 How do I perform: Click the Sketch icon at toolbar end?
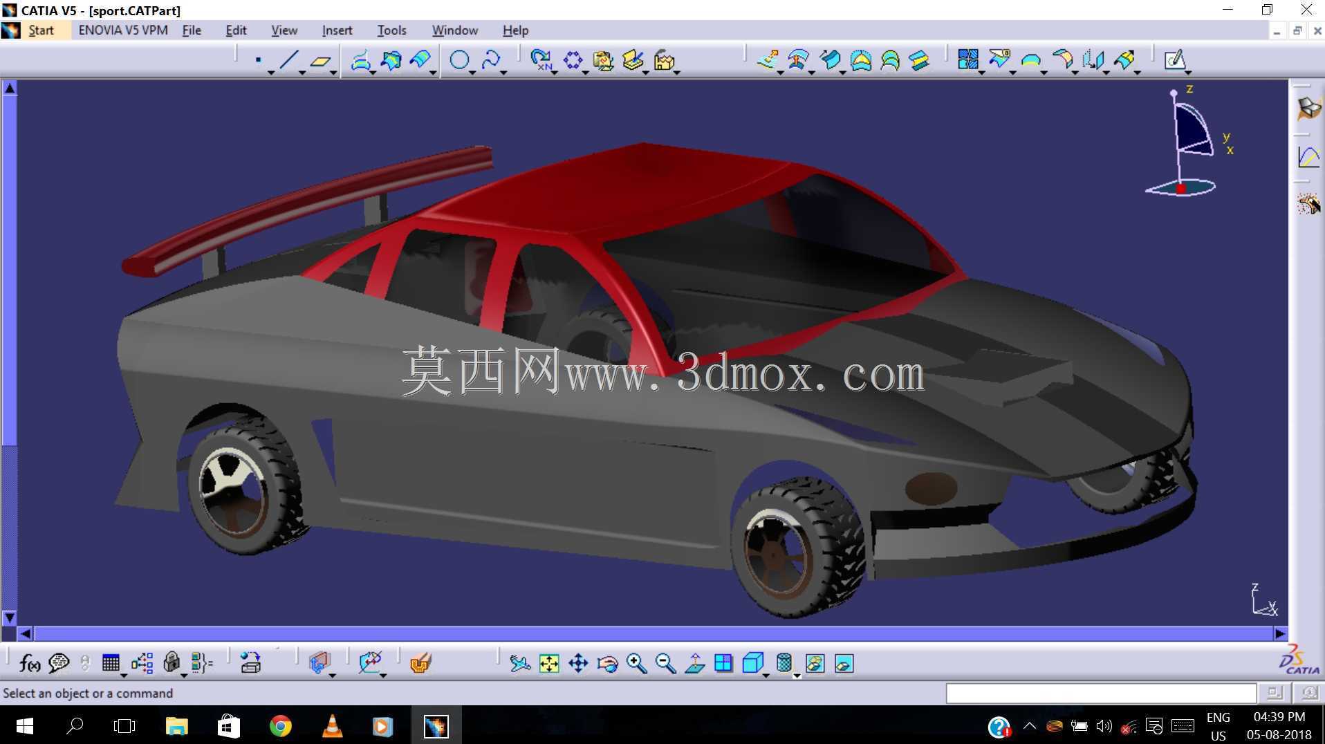coord(1175,60)
